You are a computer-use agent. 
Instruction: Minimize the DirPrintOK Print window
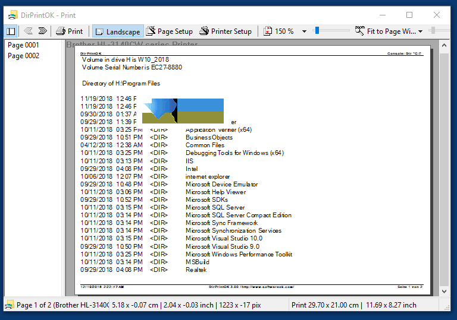click(383, 15)
